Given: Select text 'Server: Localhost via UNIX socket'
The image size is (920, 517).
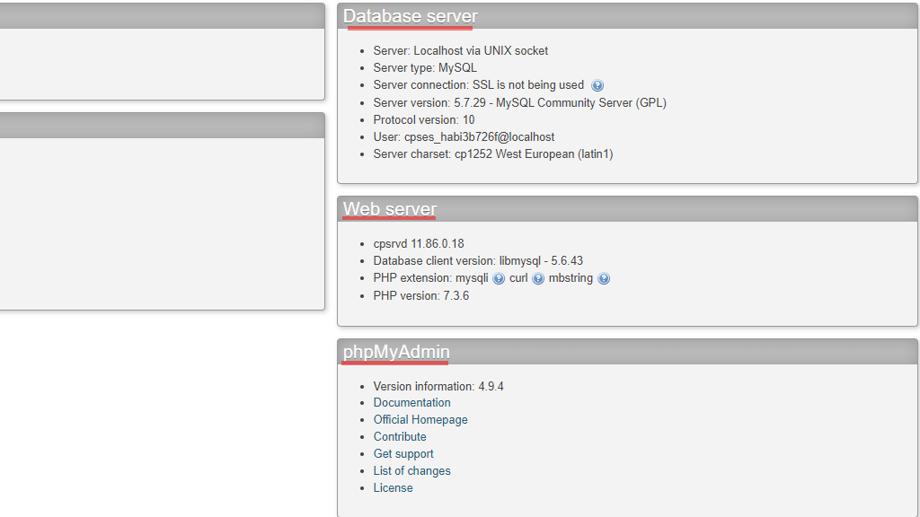Looking at the screenshot, I should [x=461, y=51].
